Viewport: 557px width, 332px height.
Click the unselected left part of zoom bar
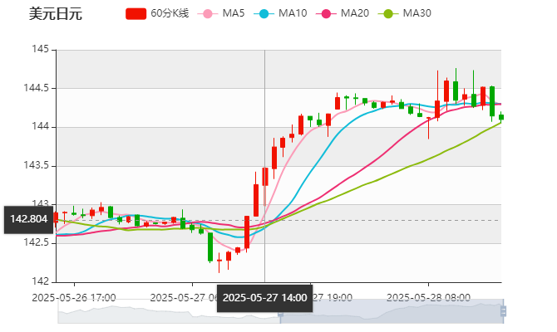coord(169,311)
